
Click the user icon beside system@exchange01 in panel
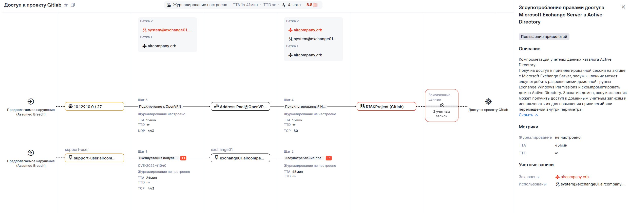pyautogui.click(x=557, y=184)
